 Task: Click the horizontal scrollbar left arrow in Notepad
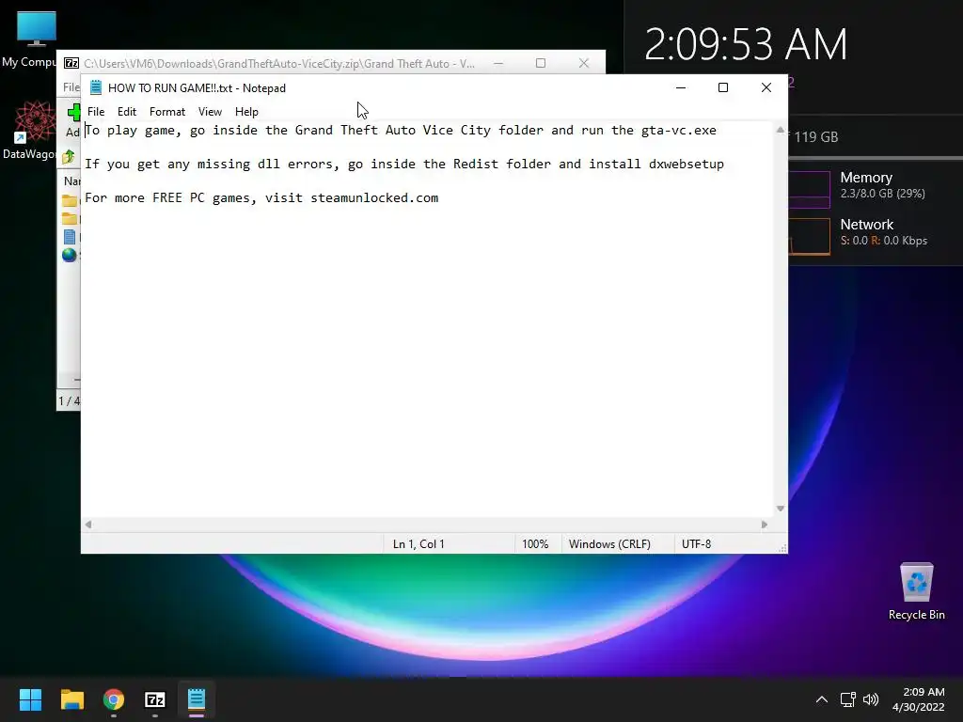click(88, 525)
